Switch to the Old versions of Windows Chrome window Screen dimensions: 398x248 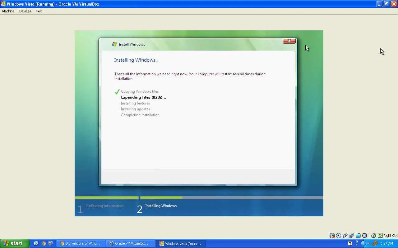point(81,243)
